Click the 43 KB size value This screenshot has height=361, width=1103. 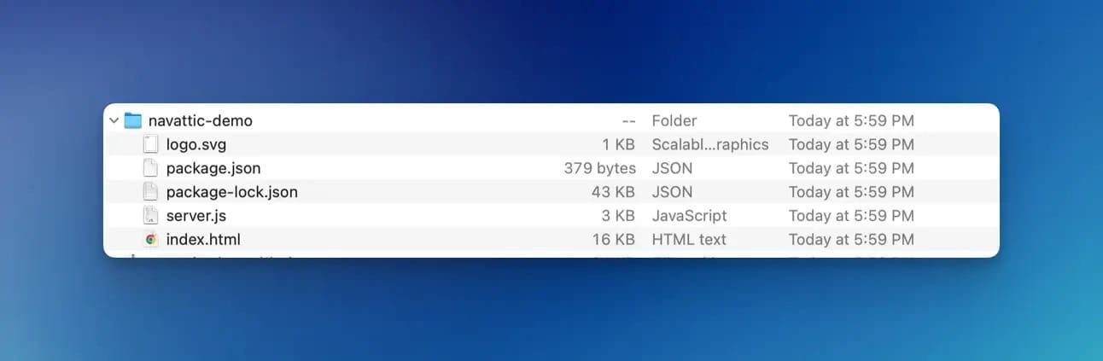point(613,192)
